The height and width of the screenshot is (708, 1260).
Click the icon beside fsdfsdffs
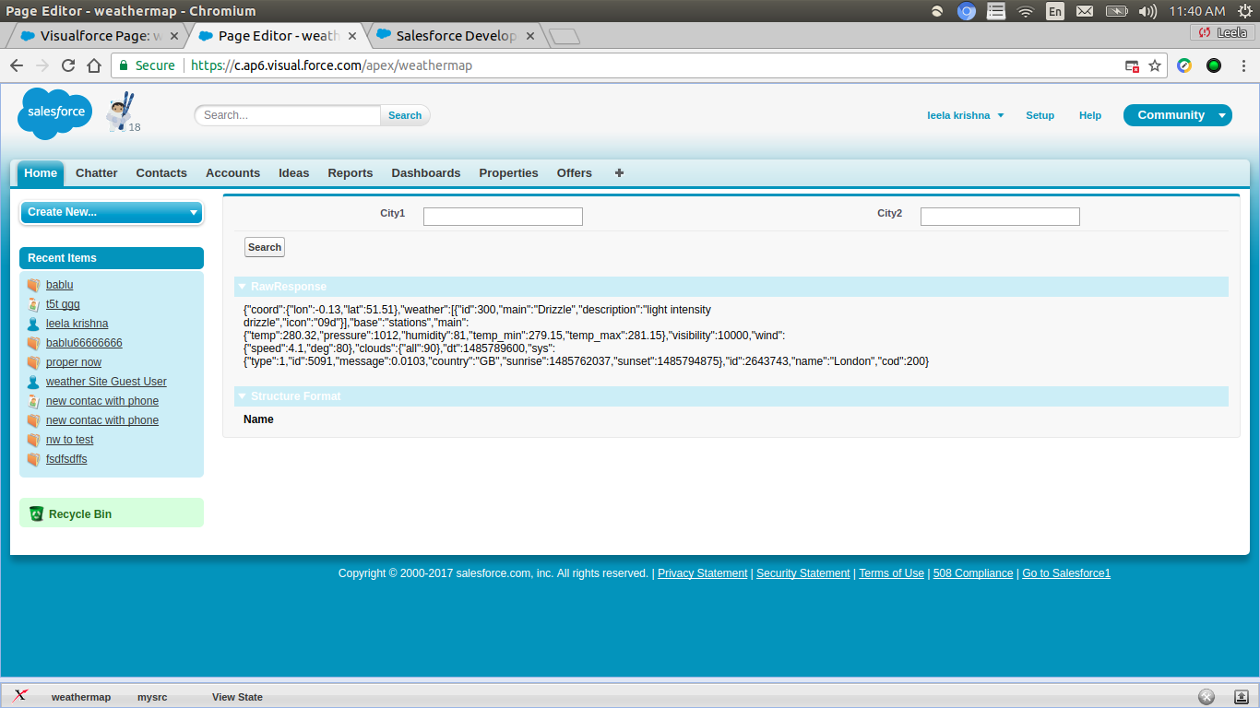33,459
